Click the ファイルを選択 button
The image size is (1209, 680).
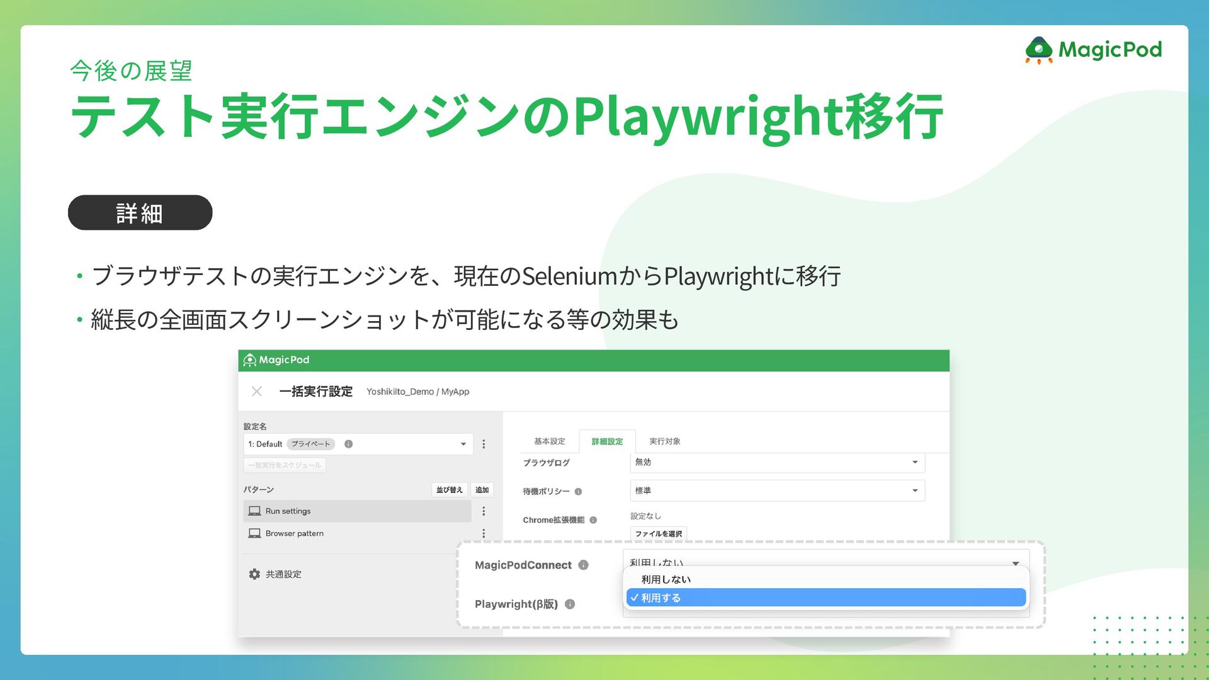click(658, 533)
